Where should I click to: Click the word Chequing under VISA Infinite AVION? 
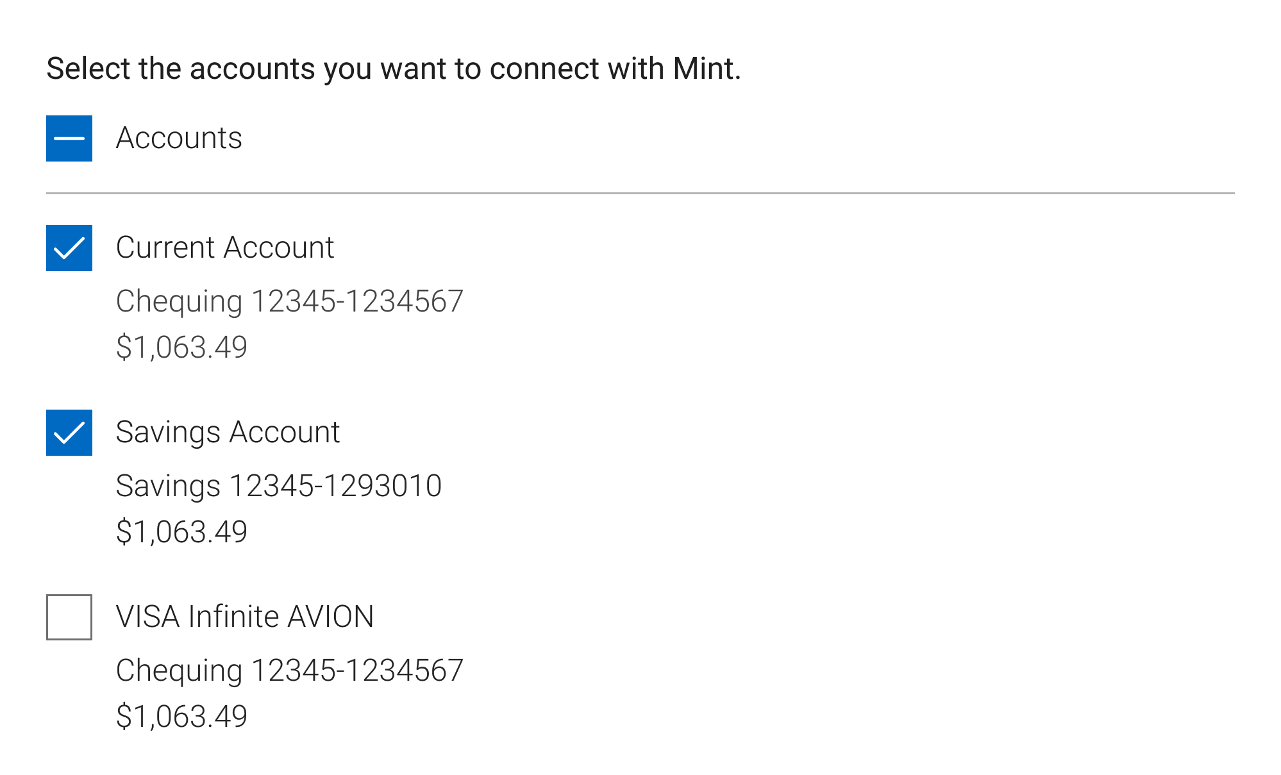coord(179,671)
